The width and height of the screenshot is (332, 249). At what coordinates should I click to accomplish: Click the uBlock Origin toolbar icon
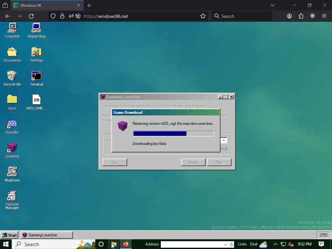pos(313,16)
